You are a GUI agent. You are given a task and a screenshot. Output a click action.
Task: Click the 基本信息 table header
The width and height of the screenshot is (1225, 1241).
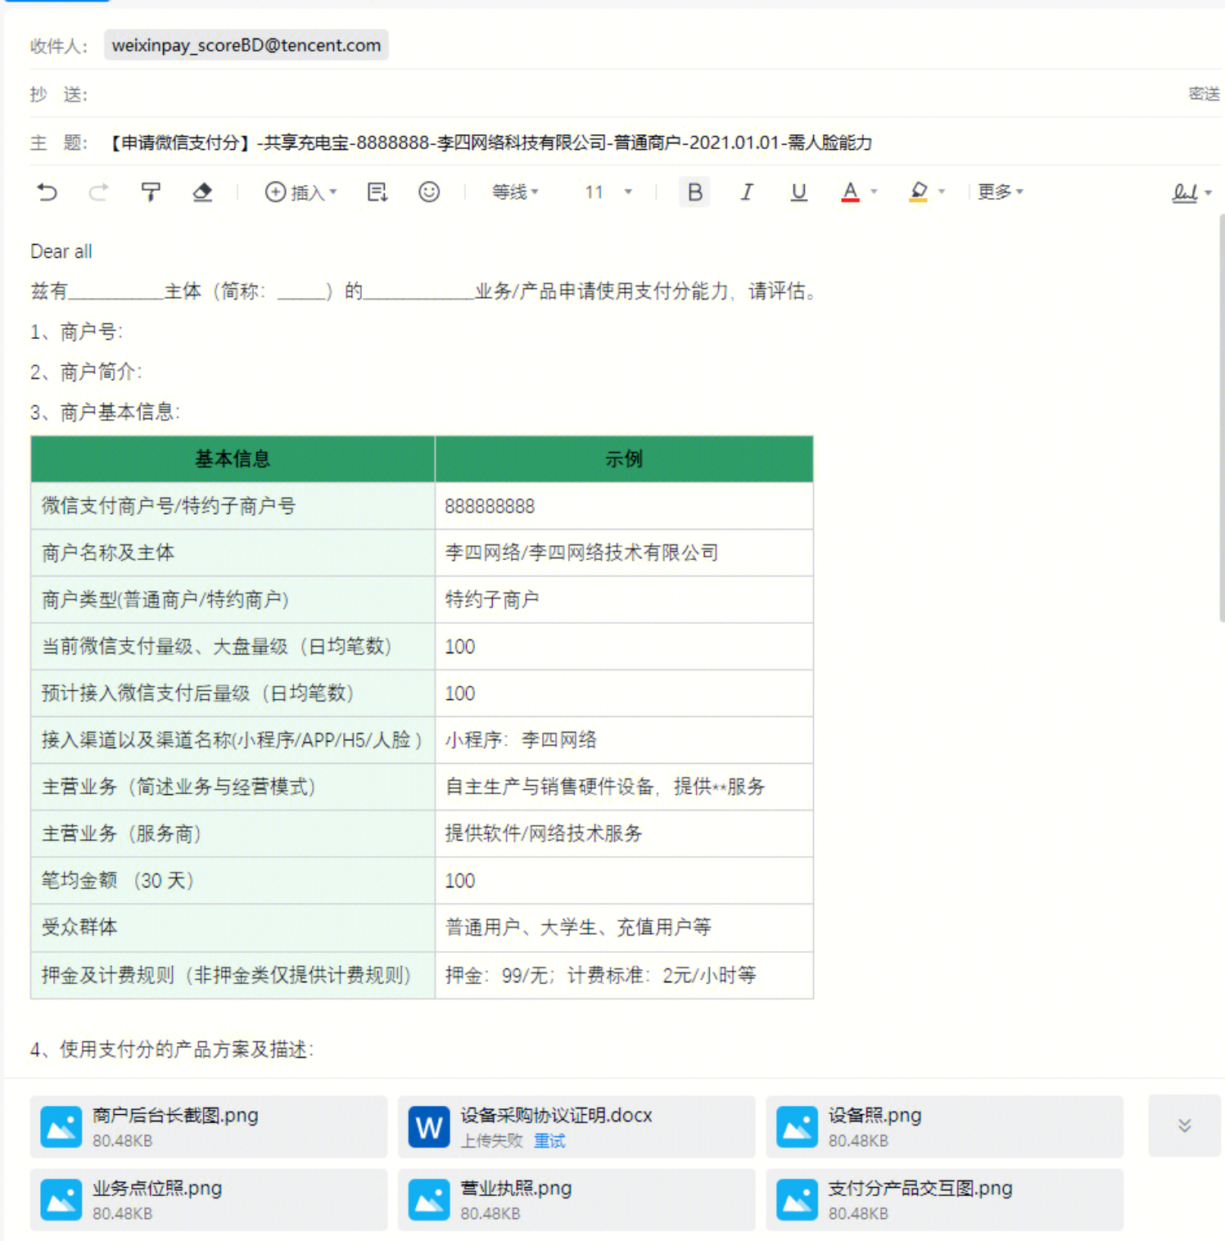click(x=233, y=459)
